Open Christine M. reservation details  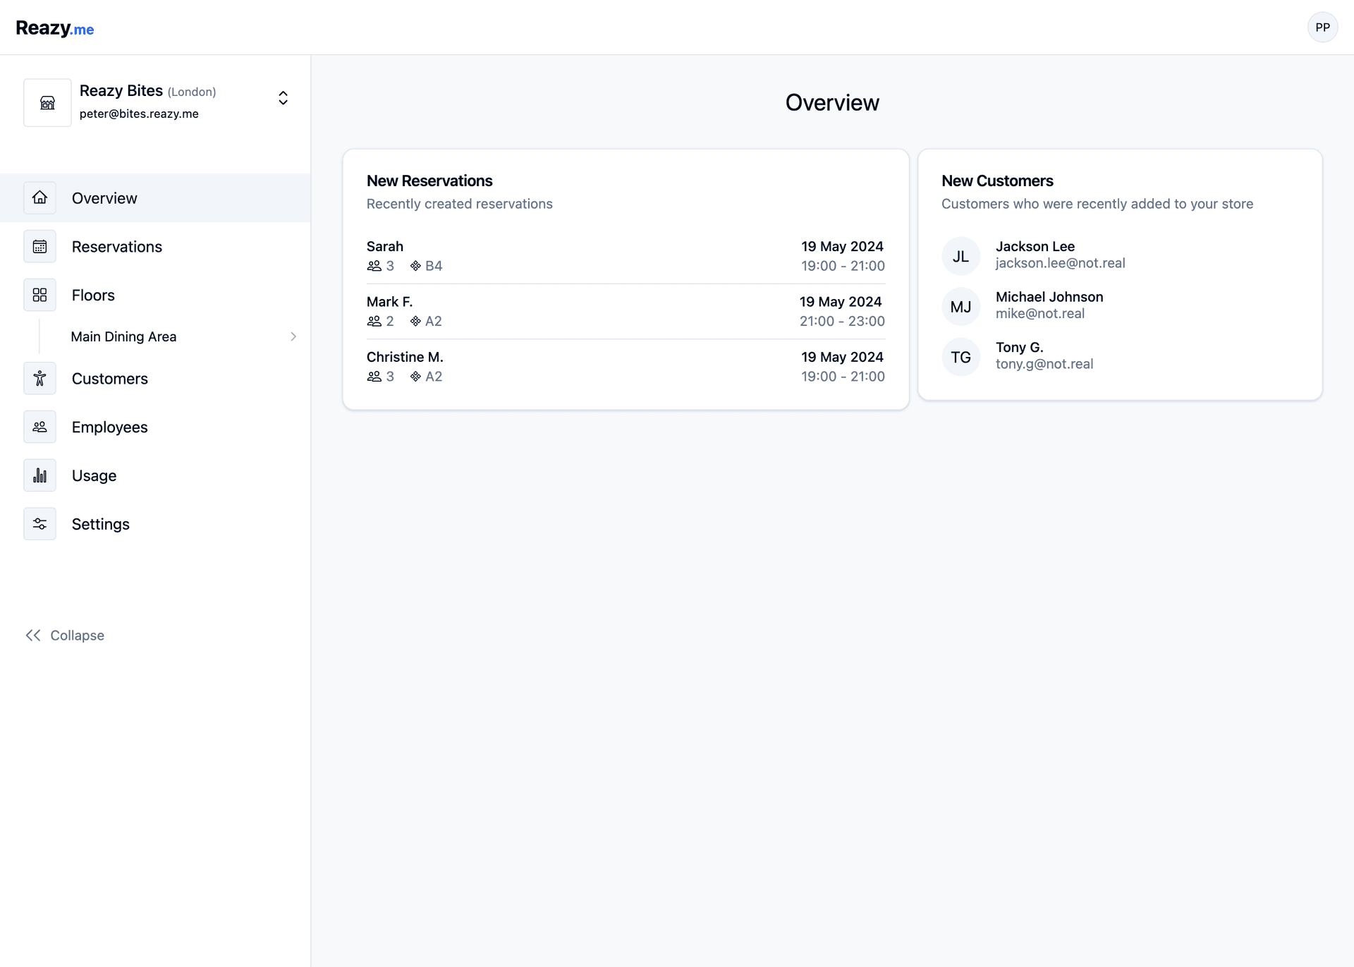625,366
